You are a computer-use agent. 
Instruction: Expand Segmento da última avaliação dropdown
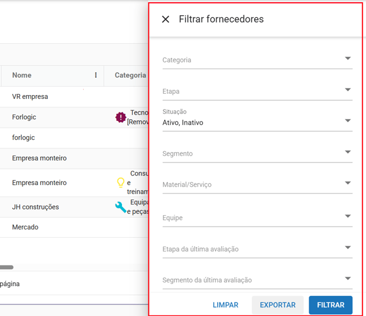(x=257, y=280)
